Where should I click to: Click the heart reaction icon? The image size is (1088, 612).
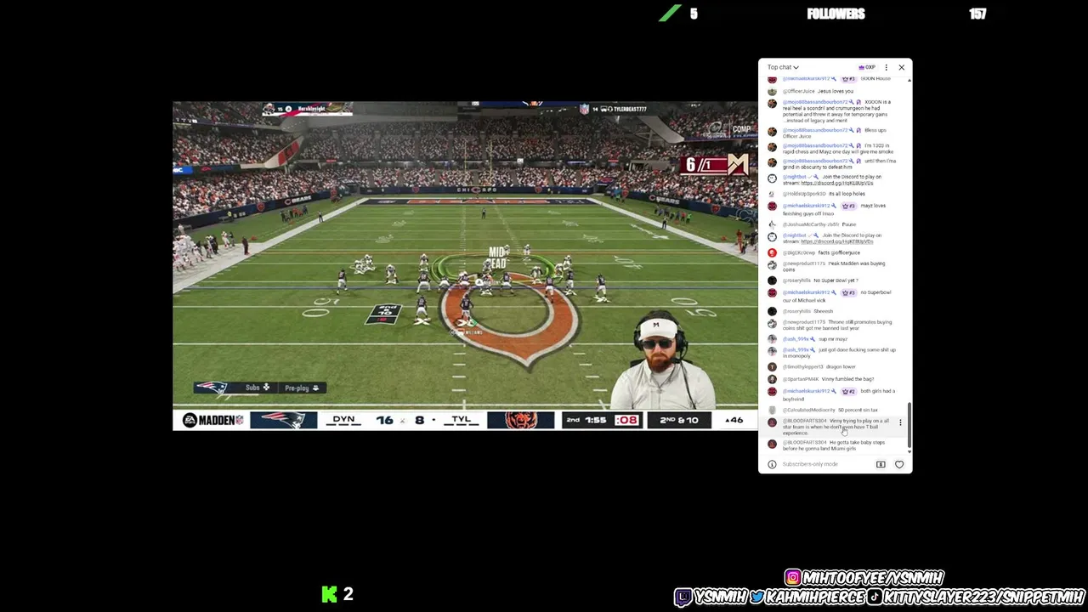pos(899,464)
